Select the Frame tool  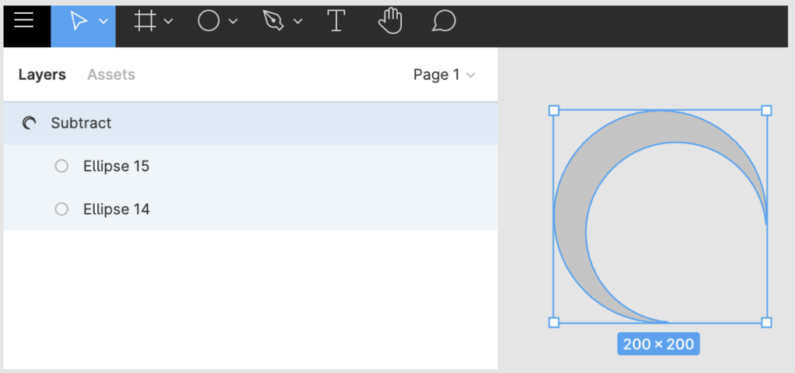145,21
